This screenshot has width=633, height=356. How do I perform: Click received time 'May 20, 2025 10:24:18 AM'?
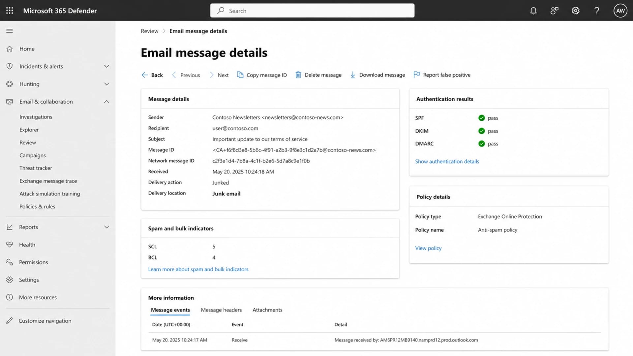pos(243,172)
